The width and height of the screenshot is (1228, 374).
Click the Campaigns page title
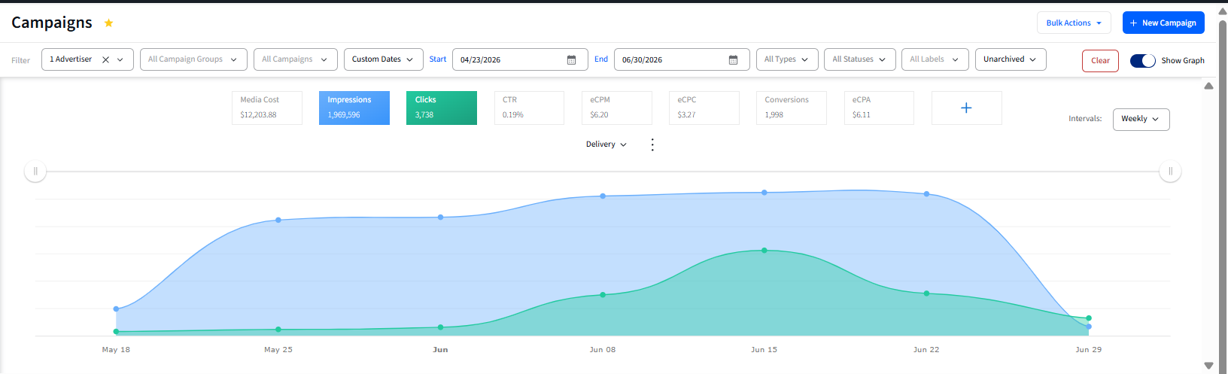click(52, 23)
